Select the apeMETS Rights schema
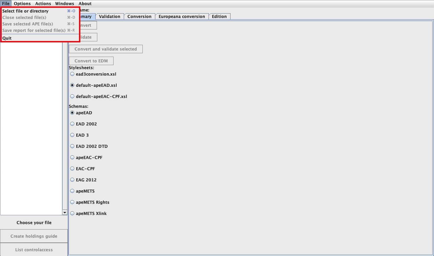Screen dimensions: 434x256 pos(90,202)
